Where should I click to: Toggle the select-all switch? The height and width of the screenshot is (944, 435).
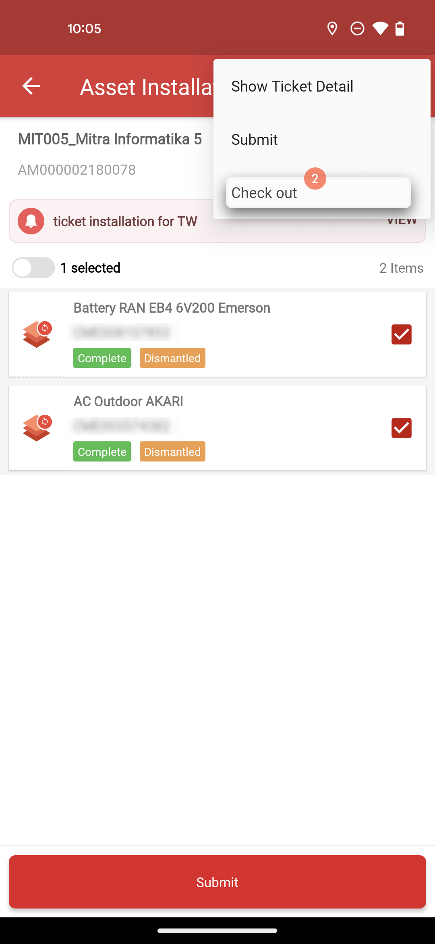(x=33, y=267)
